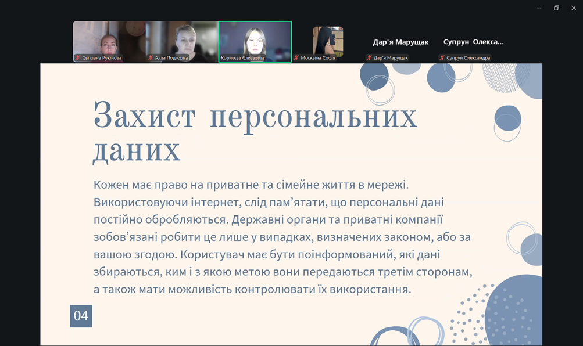583x346 pixels.
Task: Click the slide title Захист персональних даних
Action: [255, 131]
